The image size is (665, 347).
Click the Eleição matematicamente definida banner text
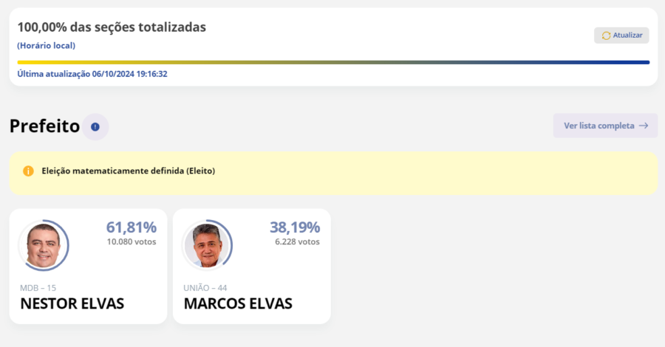pos(128,171)
